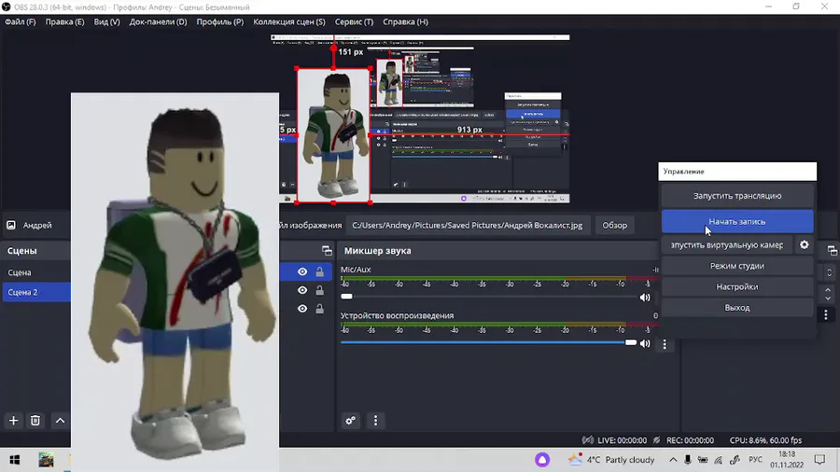840x472 pixels.
Task: Open weather widget 4°C Partly cloudy
Action: [611, 460]
